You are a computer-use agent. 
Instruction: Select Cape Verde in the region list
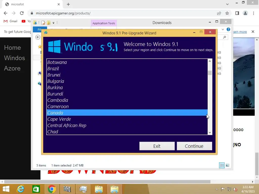127,119
